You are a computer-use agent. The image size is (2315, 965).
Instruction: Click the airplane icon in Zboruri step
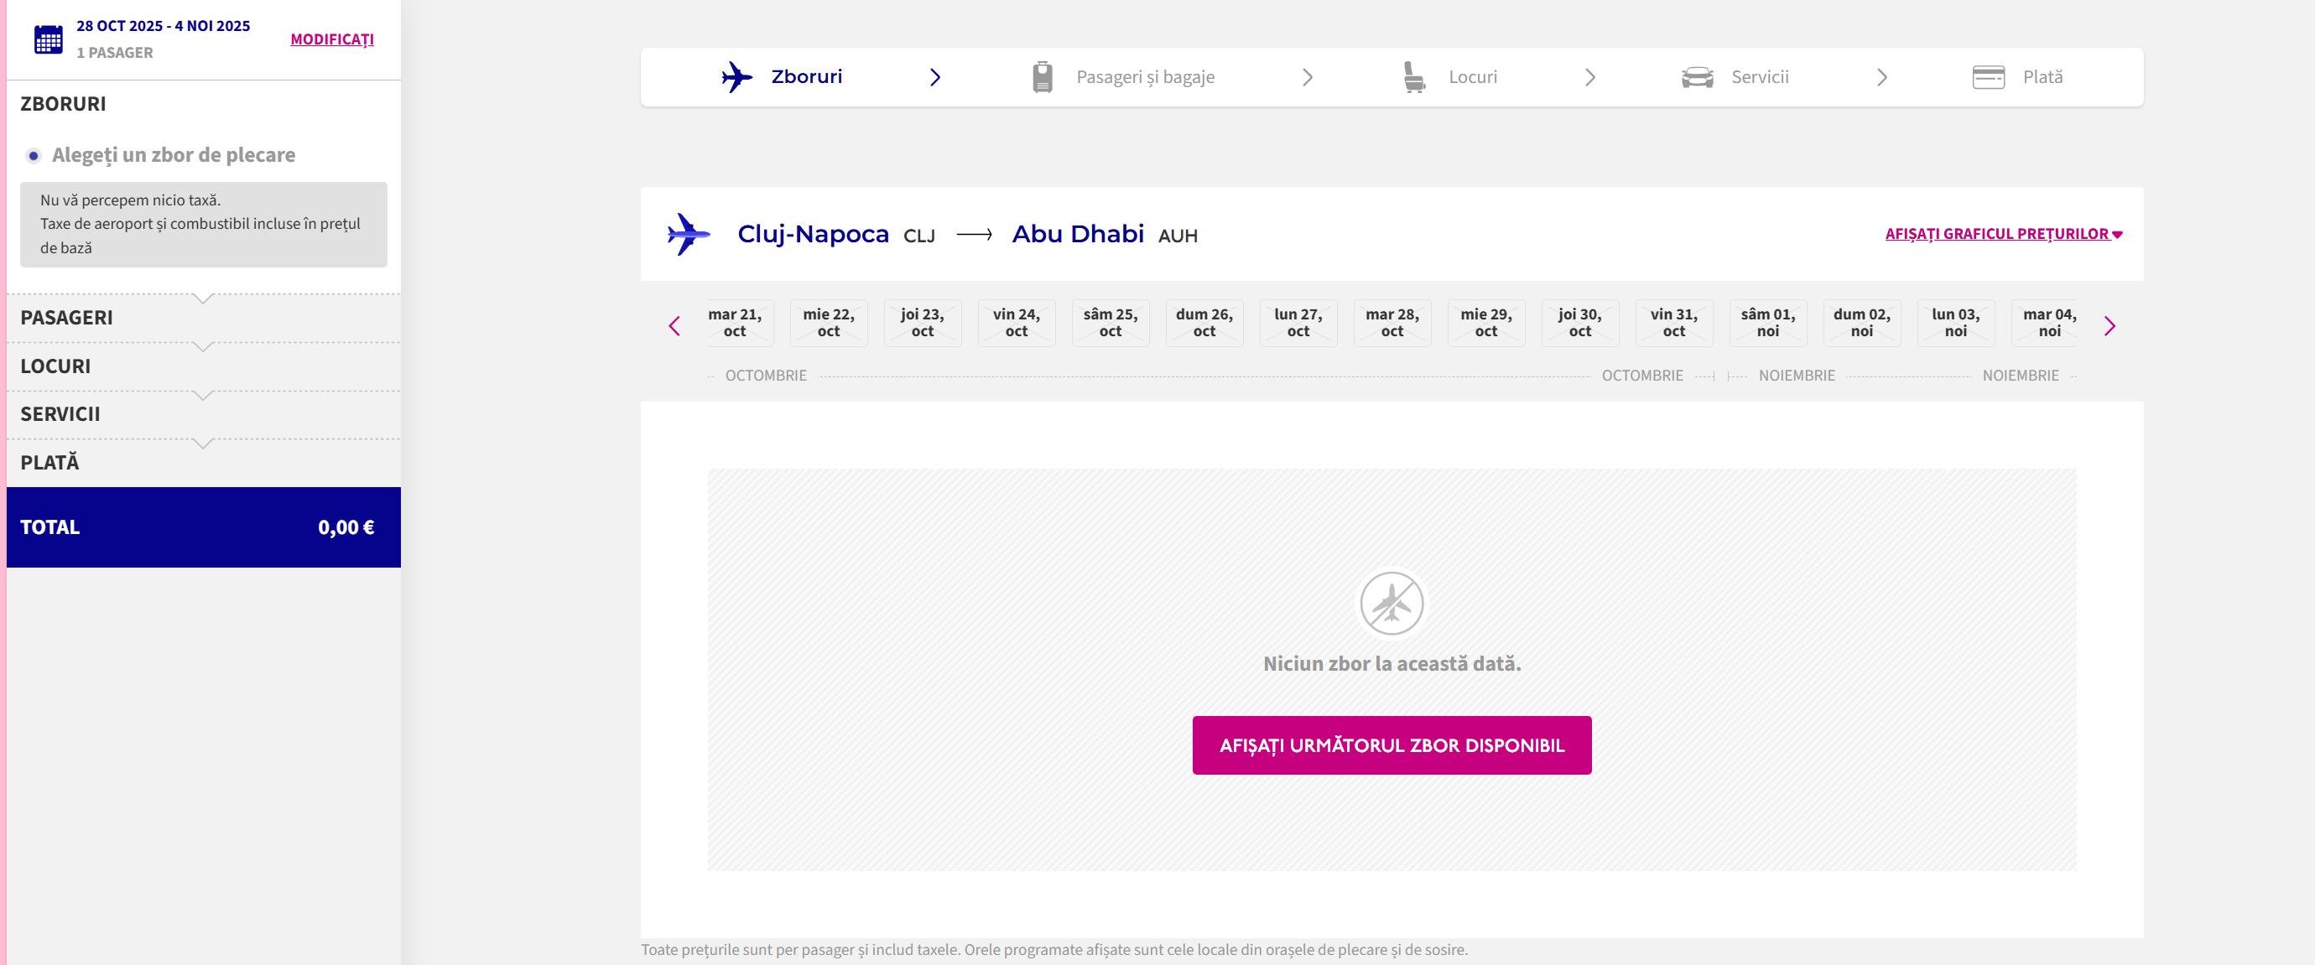736,77
